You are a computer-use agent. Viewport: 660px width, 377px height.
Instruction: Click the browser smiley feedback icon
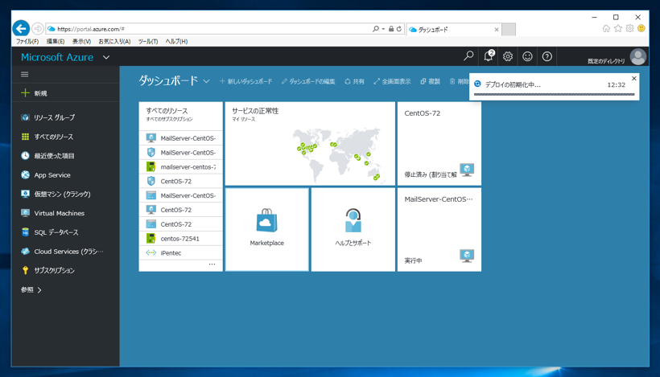[641, 29]
